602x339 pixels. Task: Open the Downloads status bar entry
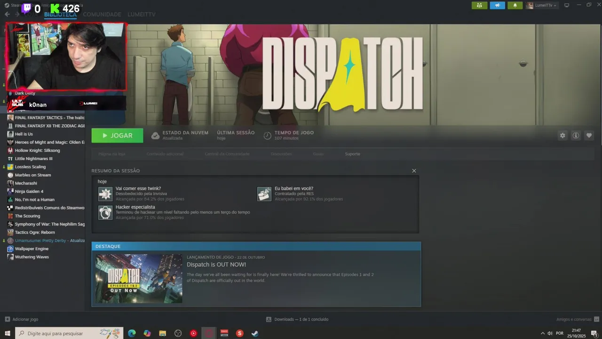(297, 319)
